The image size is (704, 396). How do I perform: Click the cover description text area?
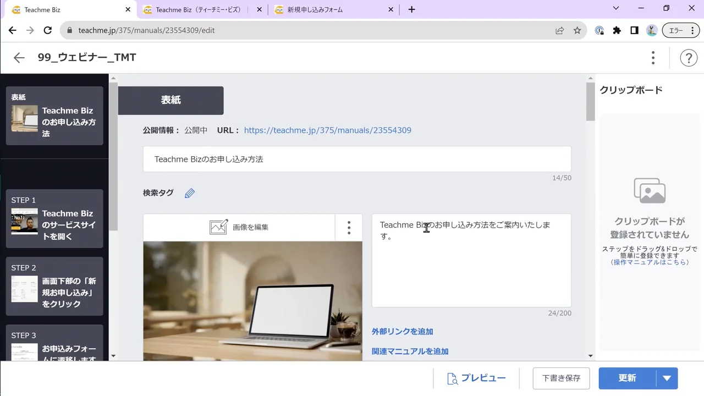471,261
